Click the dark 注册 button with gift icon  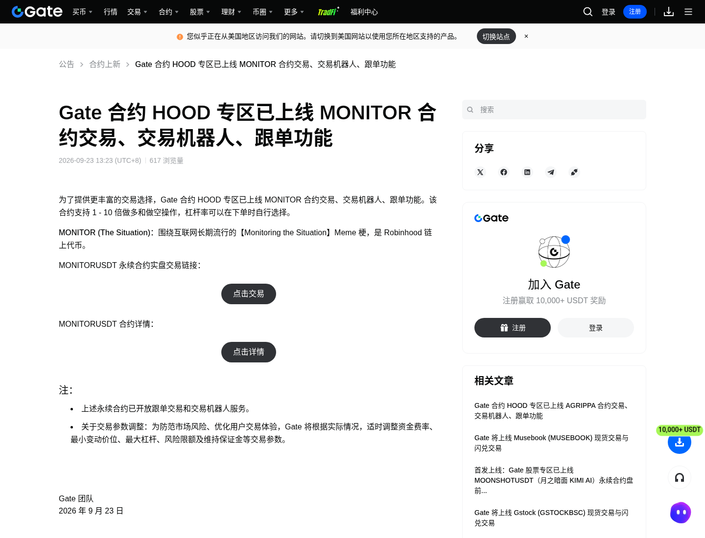(x=513, y=328)
